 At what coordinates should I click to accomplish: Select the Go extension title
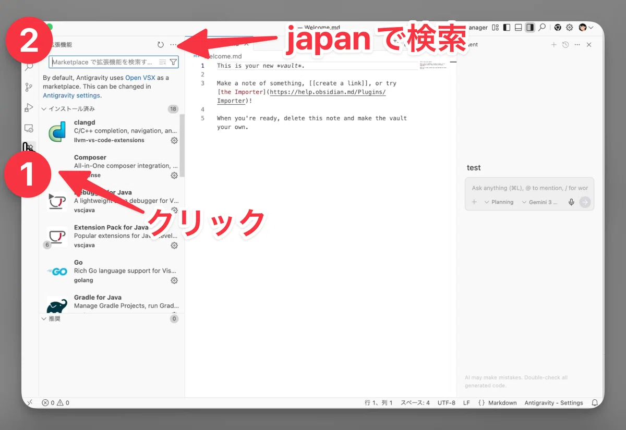pos(78,262)
